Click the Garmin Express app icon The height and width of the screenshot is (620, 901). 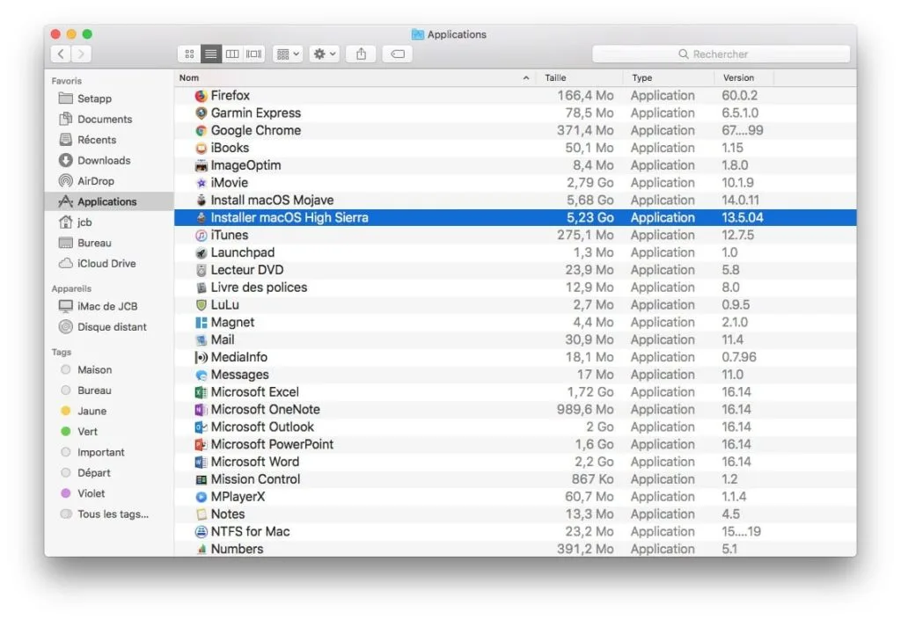201,113
